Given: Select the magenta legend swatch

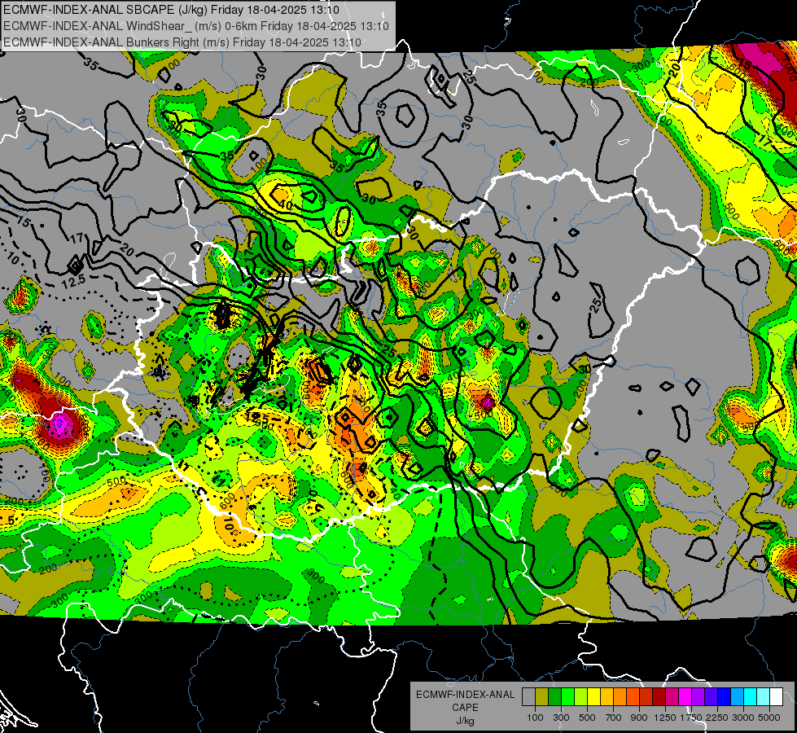Looking at the screenshot, I should tap(685, 697).
